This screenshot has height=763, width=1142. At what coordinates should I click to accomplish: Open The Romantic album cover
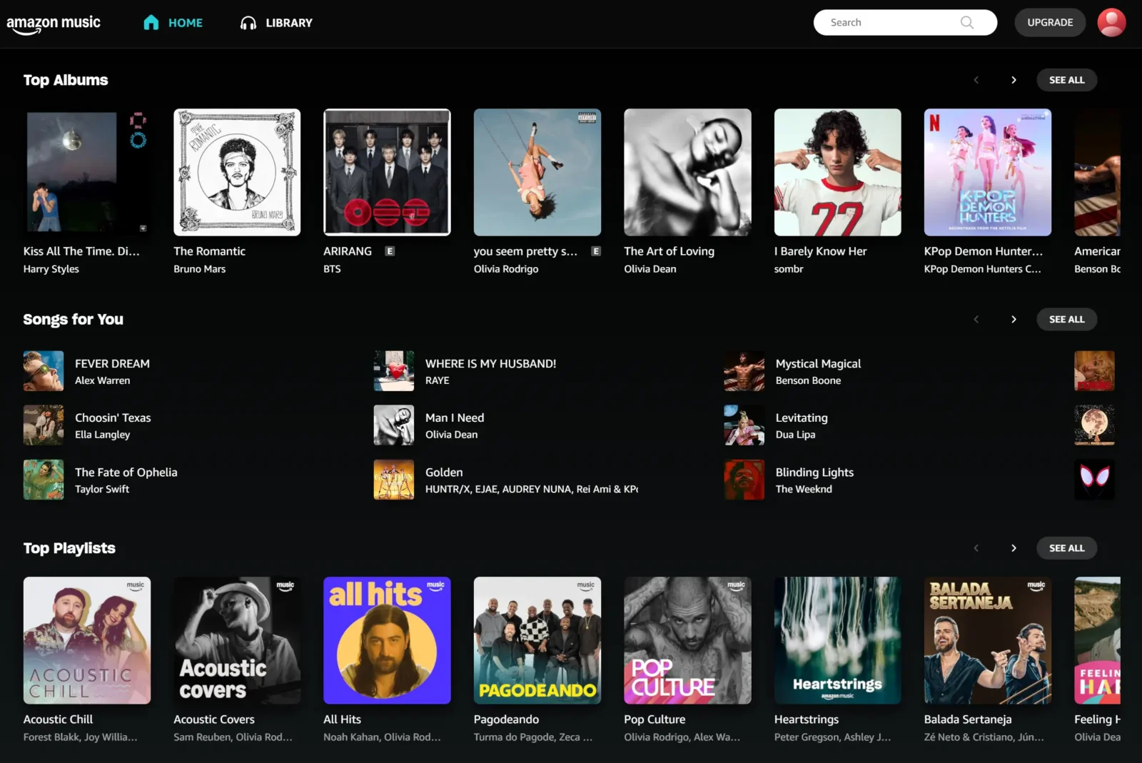tap(237, 172)
